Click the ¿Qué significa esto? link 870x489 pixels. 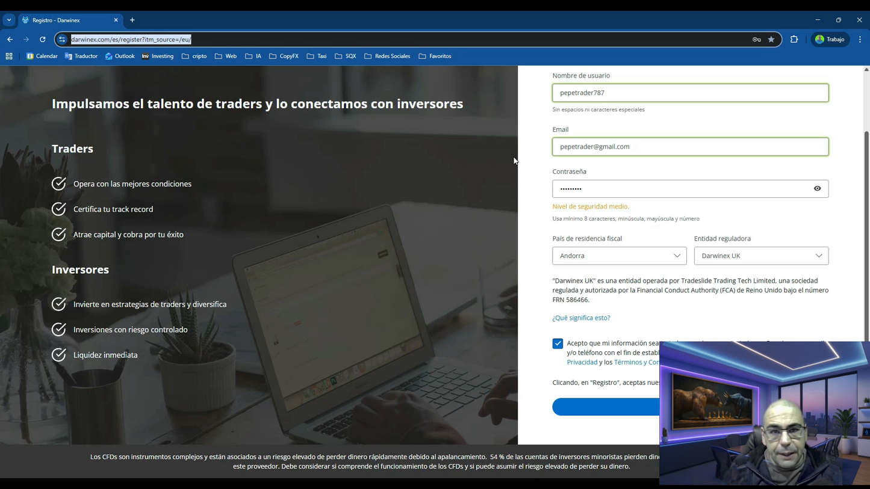(581, 318)
